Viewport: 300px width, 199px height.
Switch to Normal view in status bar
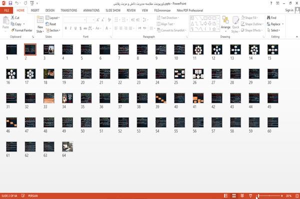point(226,196)
